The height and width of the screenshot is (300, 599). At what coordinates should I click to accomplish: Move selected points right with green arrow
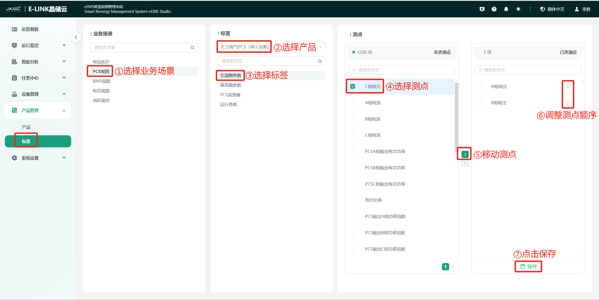465,154
